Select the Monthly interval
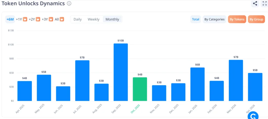268x119 pixels. 112,19
